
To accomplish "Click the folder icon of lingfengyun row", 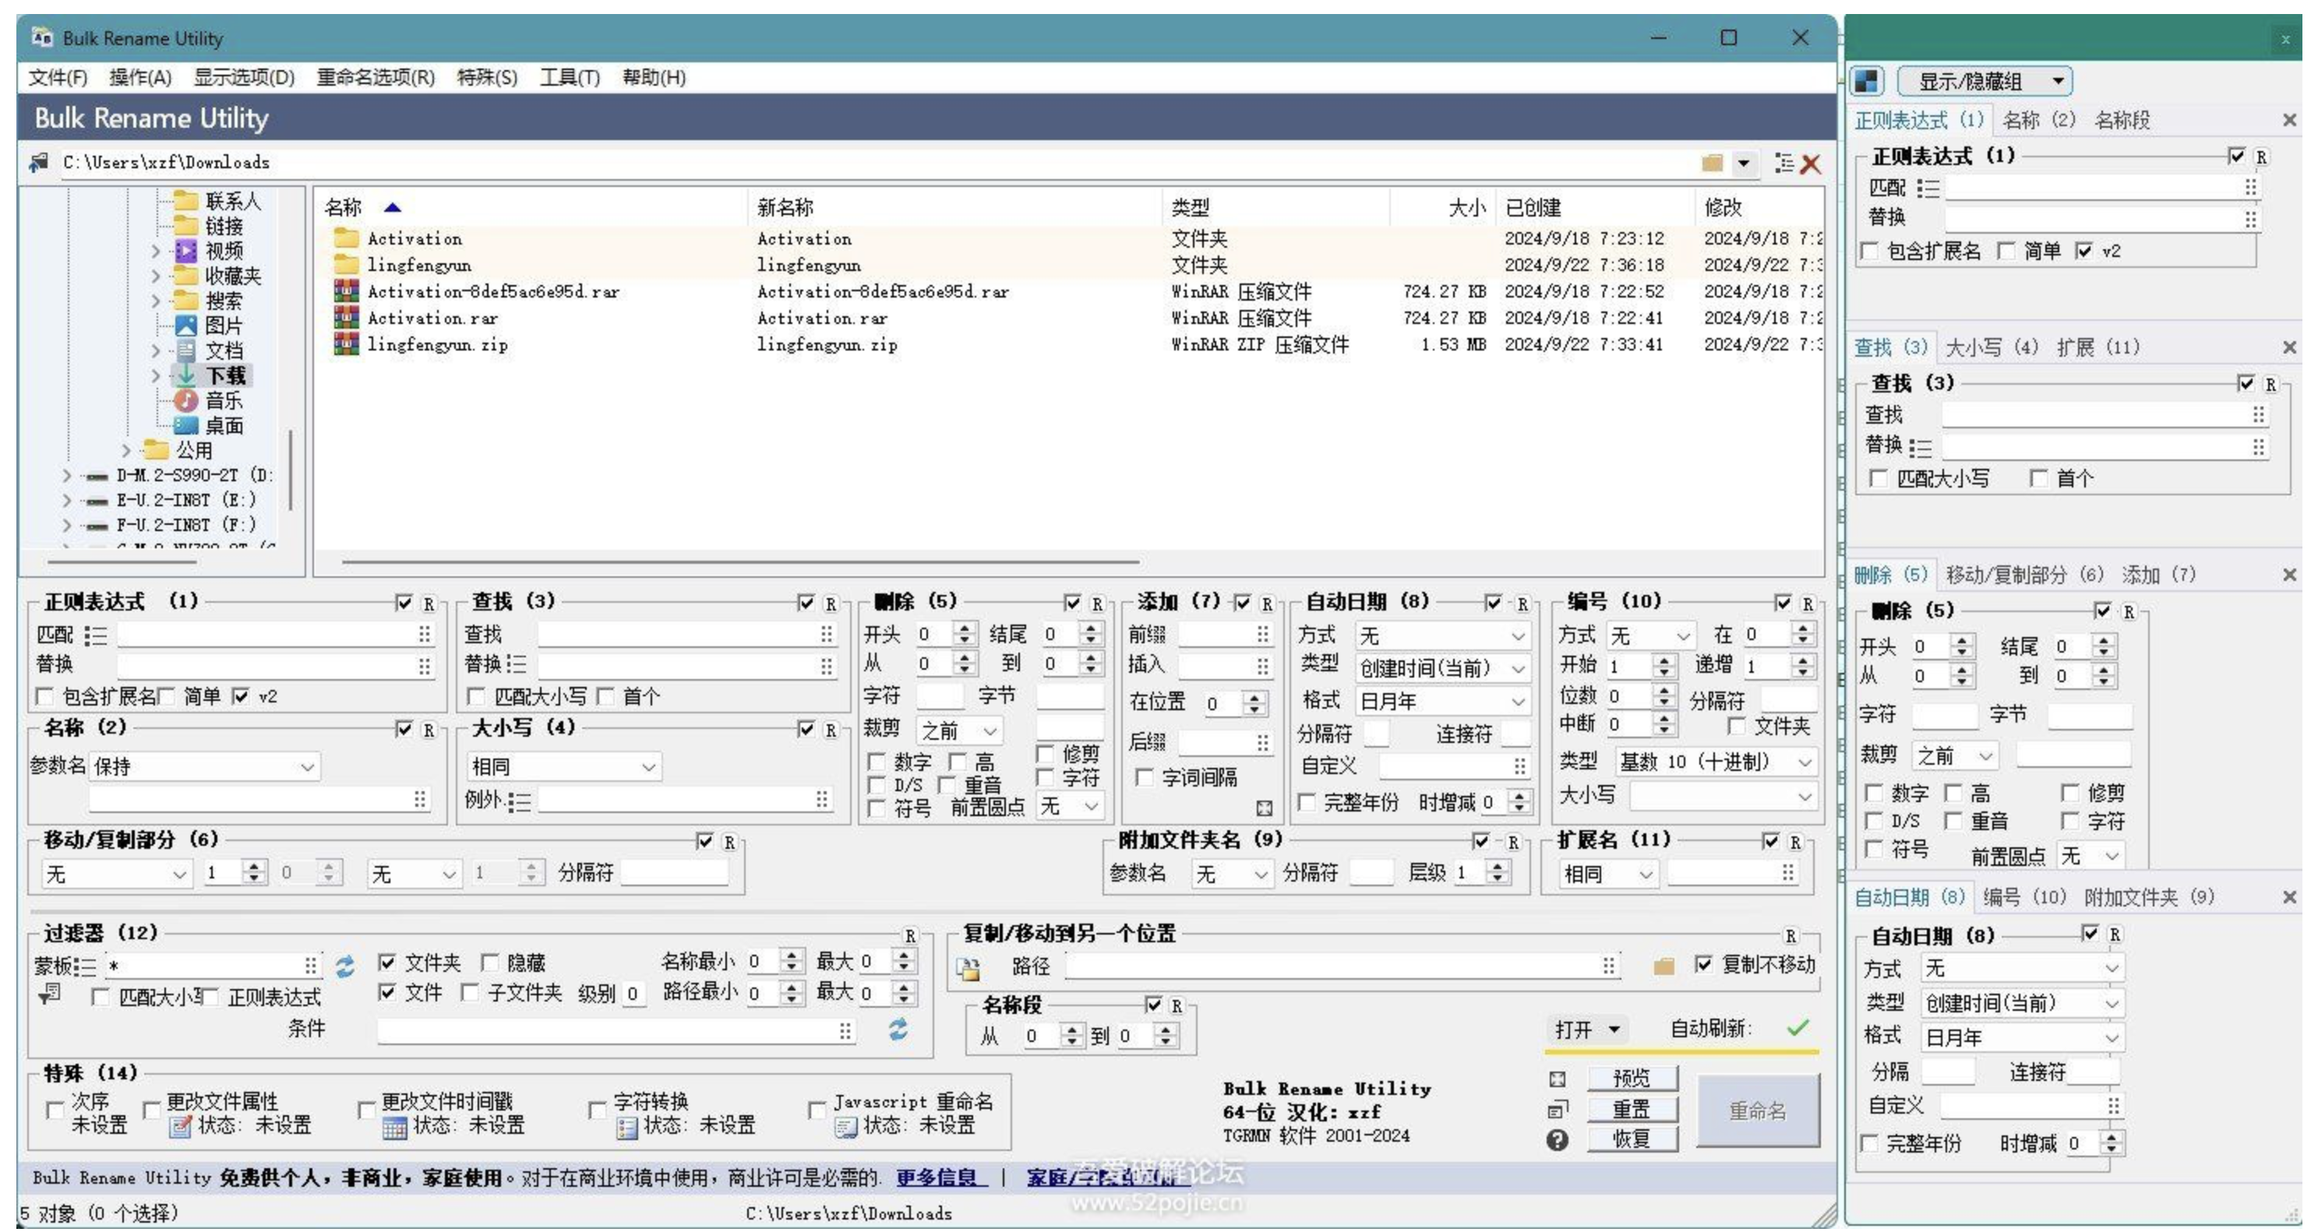I will click(x=346, y=264).
